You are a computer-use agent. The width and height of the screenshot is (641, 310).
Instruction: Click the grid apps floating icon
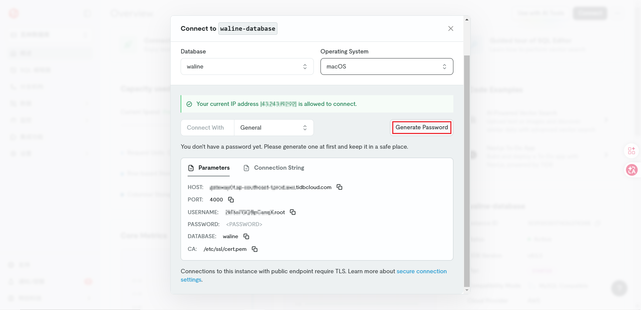point(632,151)
